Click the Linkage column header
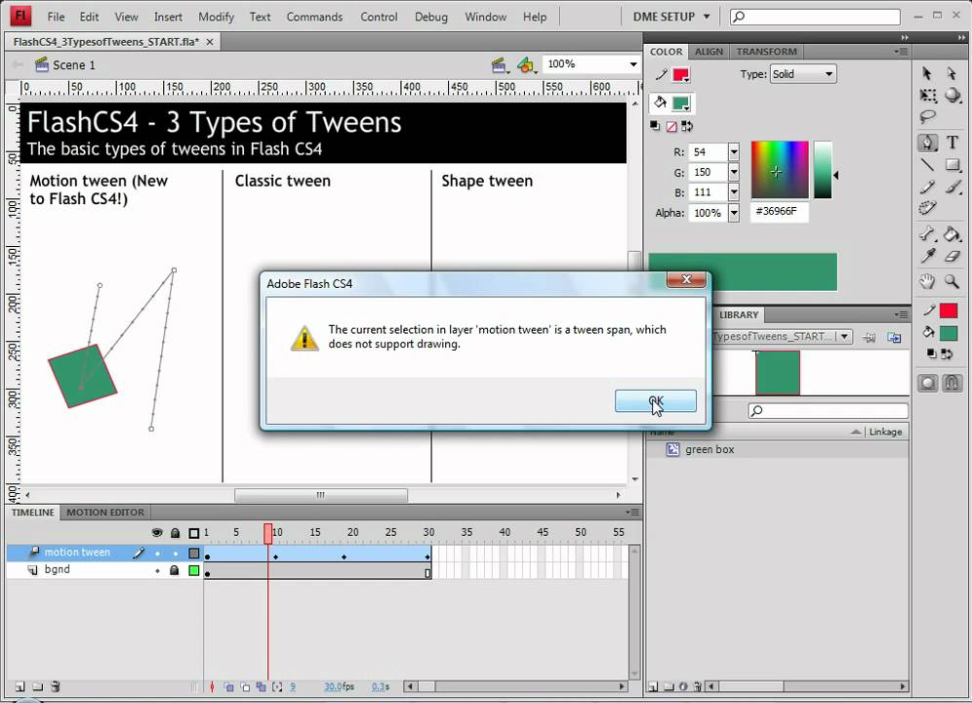Screen dimensions: 972x703 [885, 432]
